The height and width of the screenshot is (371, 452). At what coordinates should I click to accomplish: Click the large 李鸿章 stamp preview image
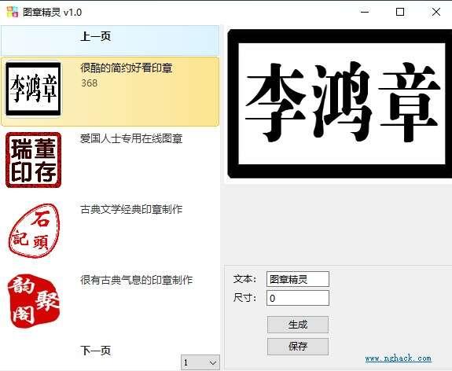(340, 104)
